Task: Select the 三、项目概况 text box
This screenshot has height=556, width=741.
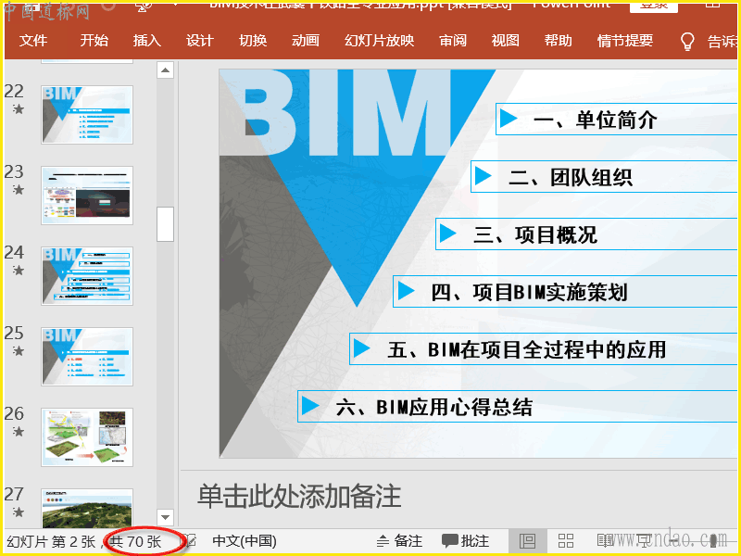Action: [586, 234]
